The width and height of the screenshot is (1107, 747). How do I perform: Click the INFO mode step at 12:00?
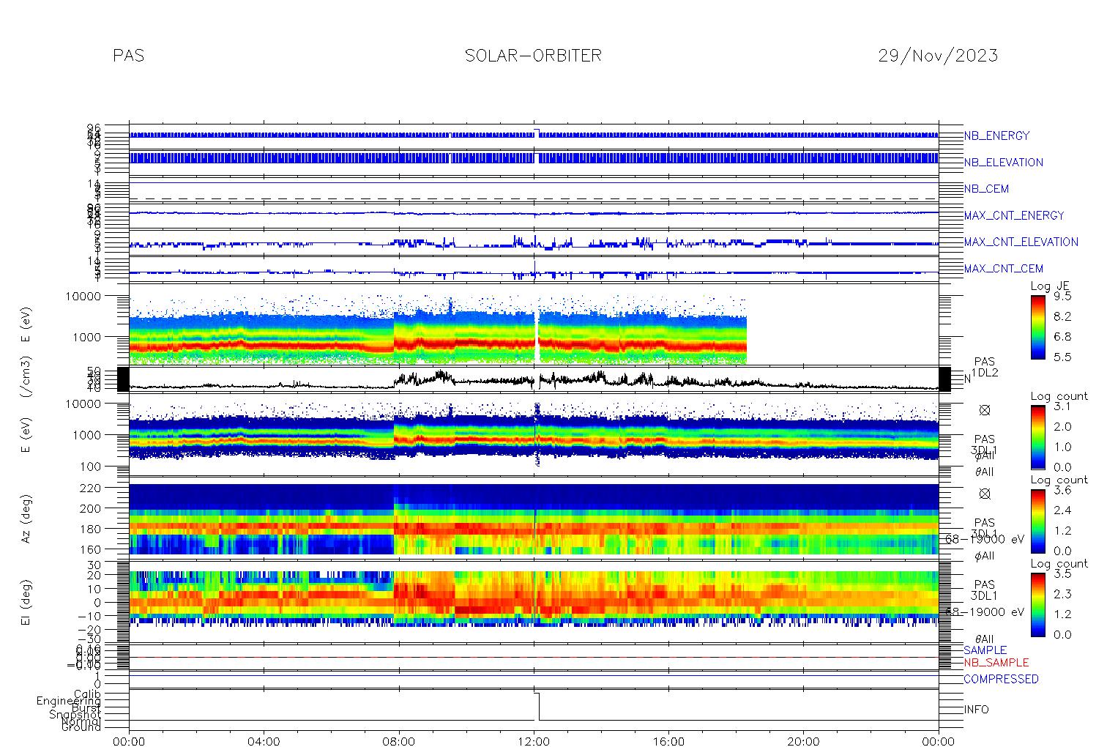(x=537, y=706)
